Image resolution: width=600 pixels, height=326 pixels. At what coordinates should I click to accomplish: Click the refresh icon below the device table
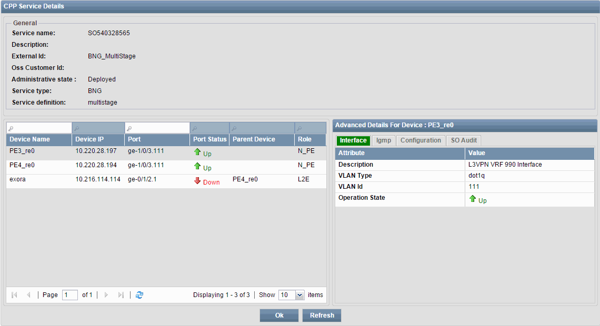[139, 295]
